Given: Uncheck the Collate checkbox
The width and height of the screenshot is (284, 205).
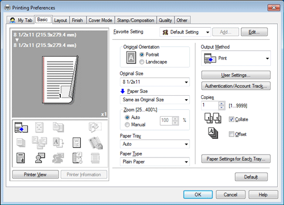Looking at the screenshot, I should (231, 119).
